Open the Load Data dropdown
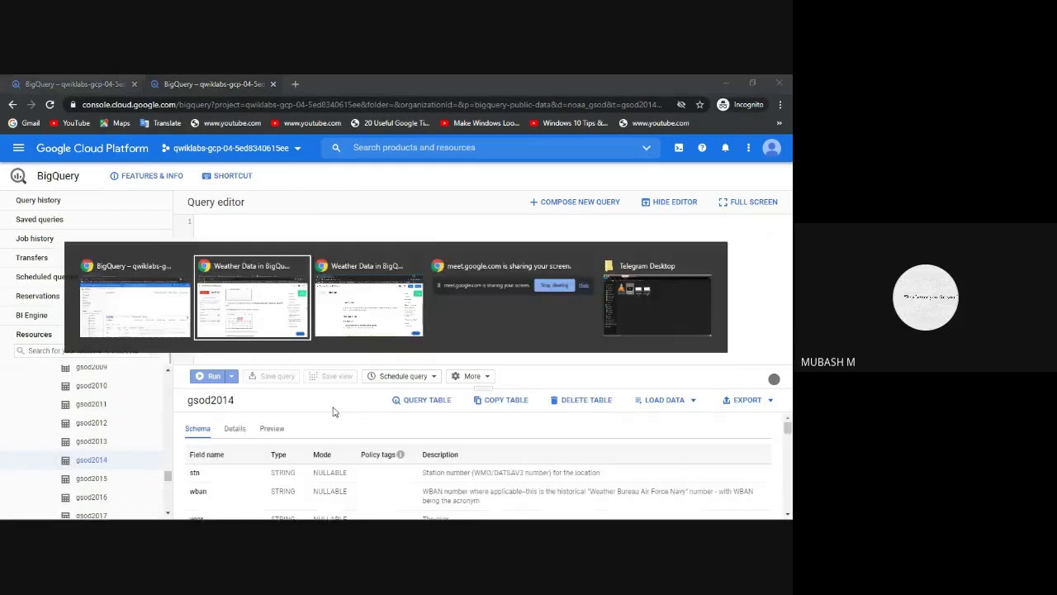 point(666,400)
